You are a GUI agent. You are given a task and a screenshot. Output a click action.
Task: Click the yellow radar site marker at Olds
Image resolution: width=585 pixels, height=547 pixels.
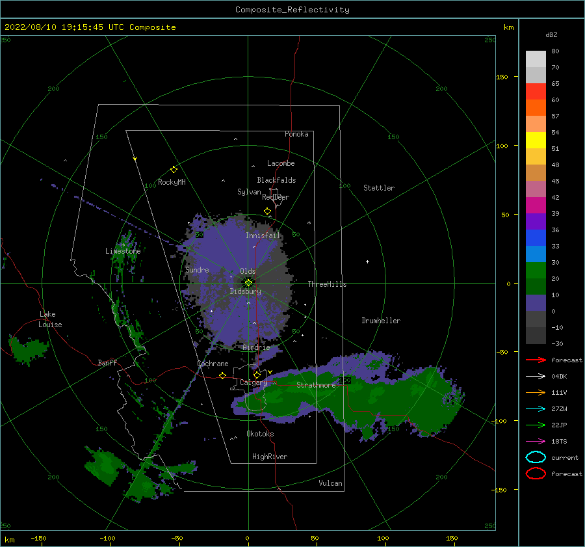click(x=248, y=283)
